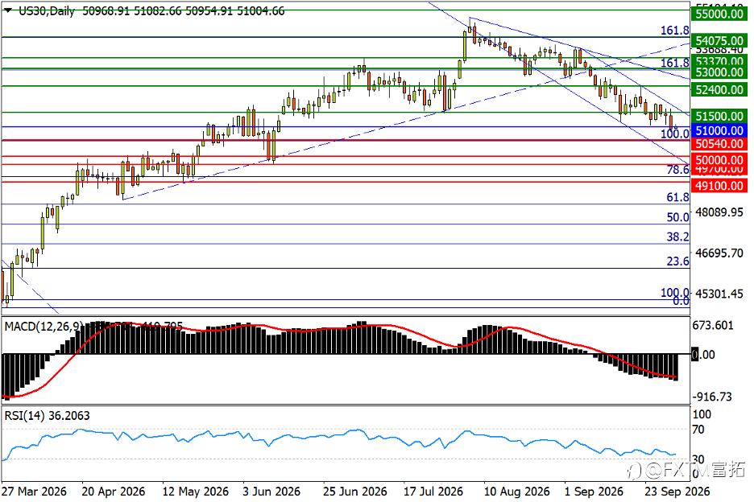Click the US30,Daily symbol title
Image resolution: width=754 pixels, height=502 pixels.
coord(47,10)
